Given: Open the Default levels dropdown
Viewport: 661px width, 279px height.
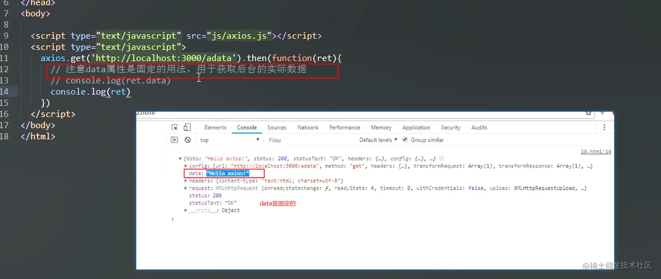Looking at the screenshot, I should (378, 140).
